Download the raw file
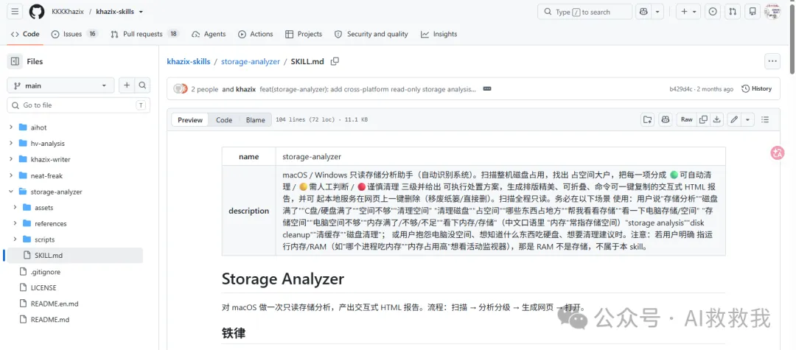 [717, 119]
